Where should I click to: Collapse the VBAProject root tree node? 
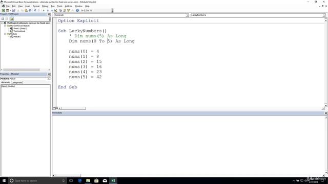tap(2, 23)
